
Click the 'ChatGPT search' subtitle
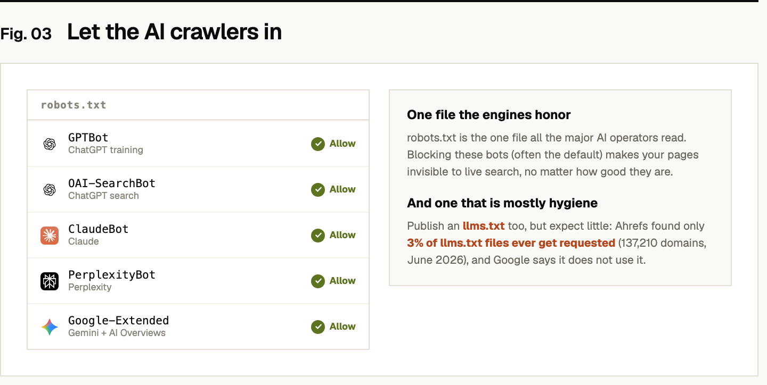pyautogui.click(x=103, y=196)
